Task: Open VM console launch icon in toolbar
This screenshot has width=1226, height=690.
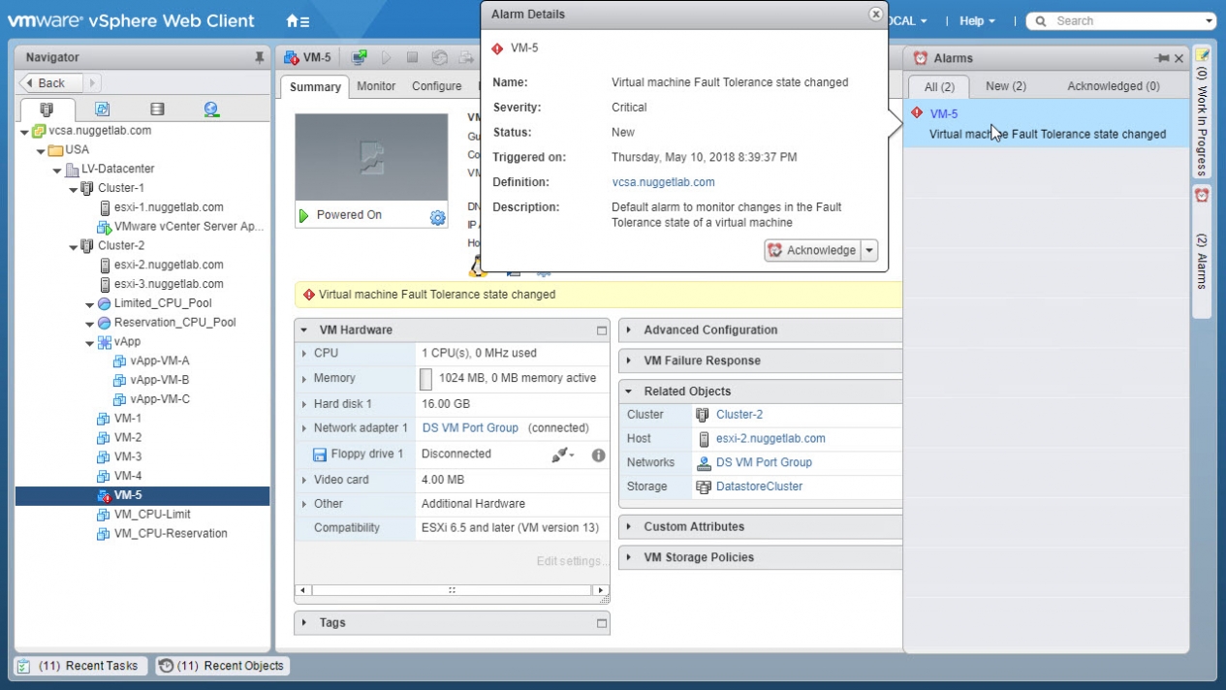Action: point(360,58)
